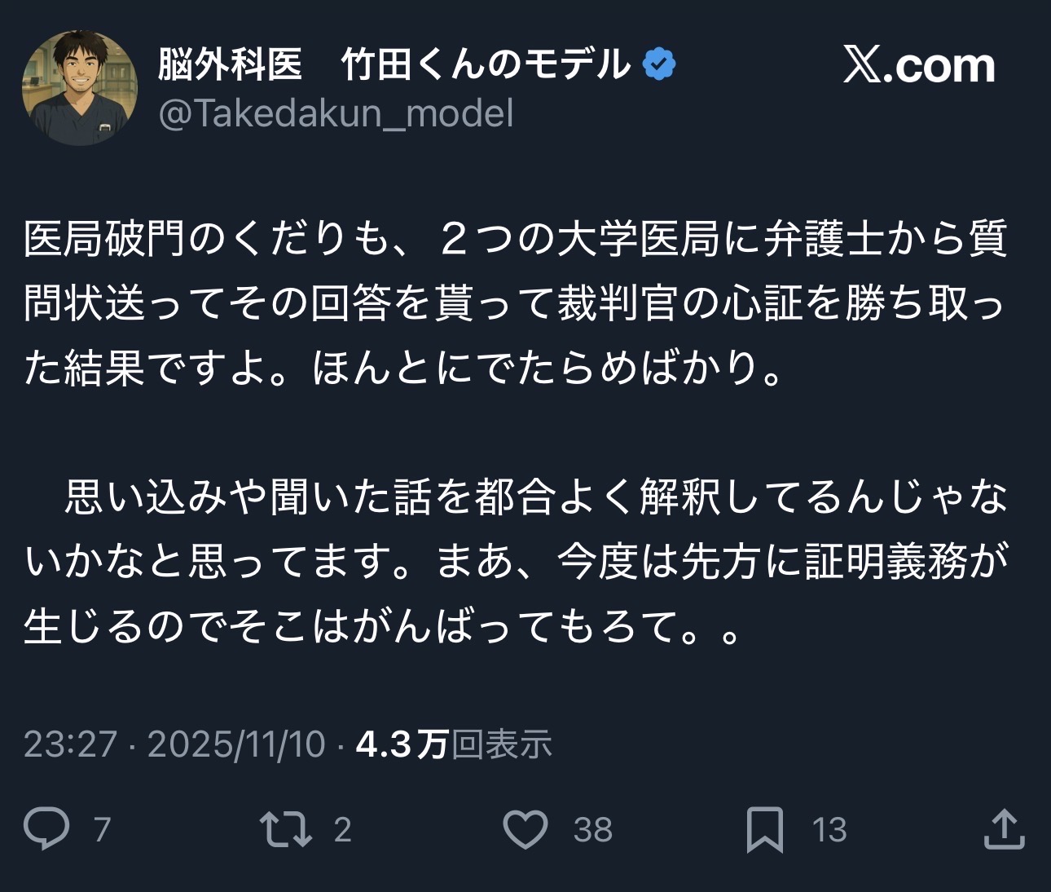Open the 脳外科医 竹田くんのモデル display name
This screenshot has width=1051, height=892.
coord(394,64)
